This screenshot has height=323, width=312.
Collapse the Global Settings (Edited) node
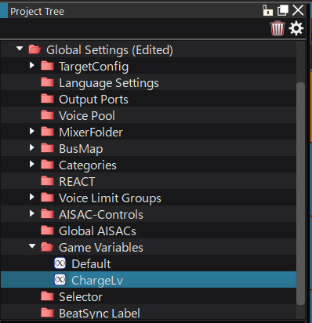(x=20, y=49)
